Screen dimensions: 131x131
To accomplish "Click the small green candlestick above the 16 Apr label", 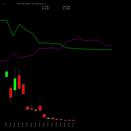I will 48,118.
